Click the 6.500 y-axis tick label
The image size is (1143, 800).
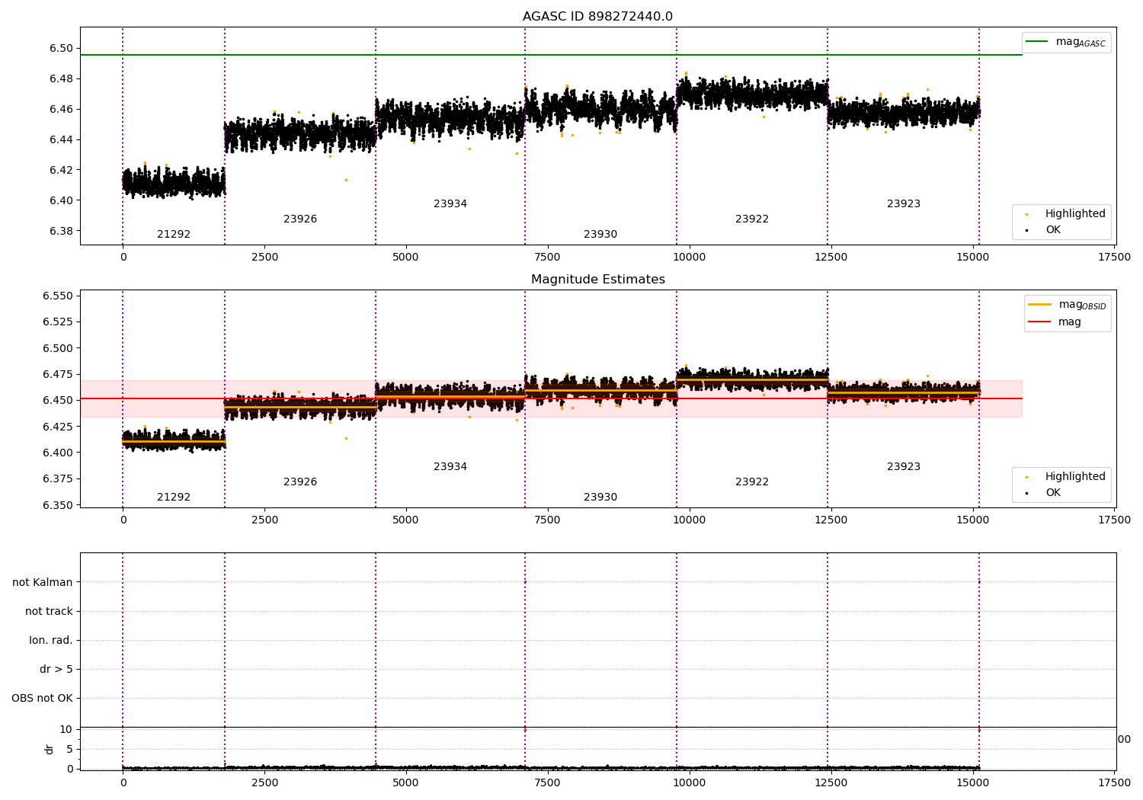click(58, 348)
